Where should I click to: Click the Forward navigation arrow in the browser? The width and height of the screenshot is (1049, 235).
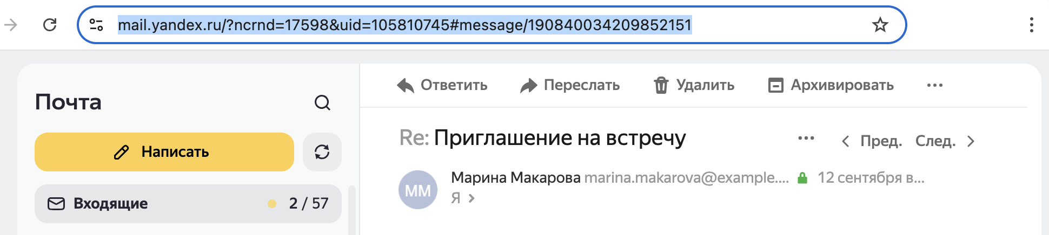pos(11,25)
